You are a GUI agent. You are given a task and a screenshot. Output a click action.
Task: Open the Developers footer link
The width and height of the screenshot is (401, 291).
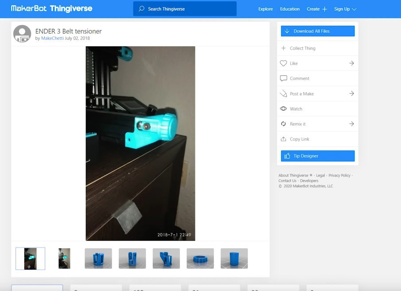pyautogui.click(x=309, y=181)
